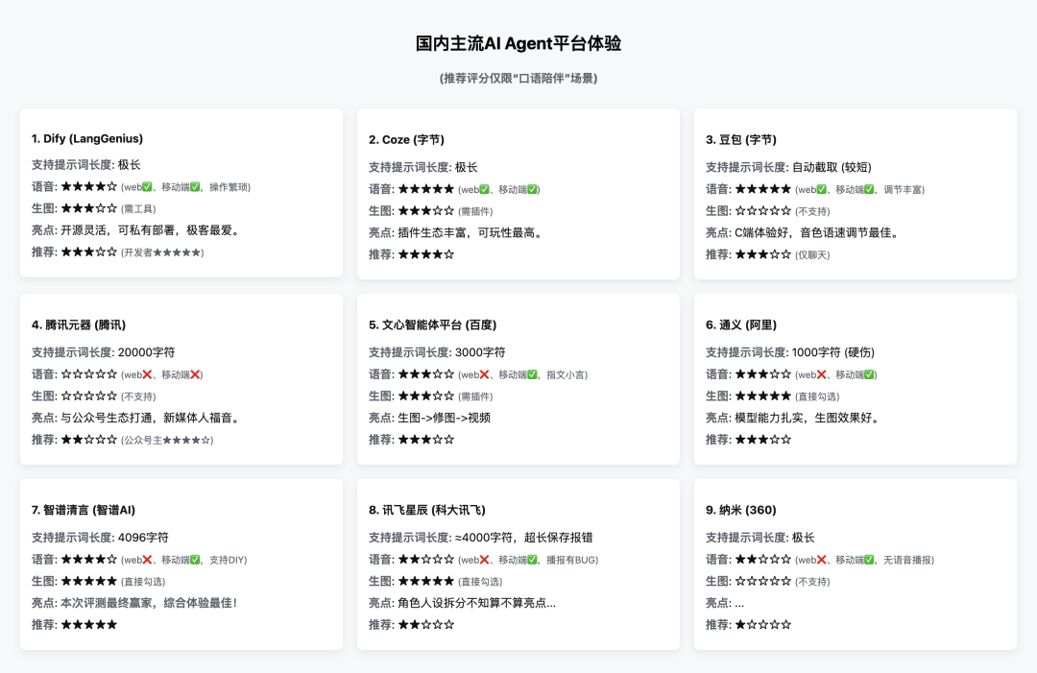The image size is (1037, 673).
Task: Click 文心's prompt length 3000字符
Action: pyautogui.click(x=480, y=352)
